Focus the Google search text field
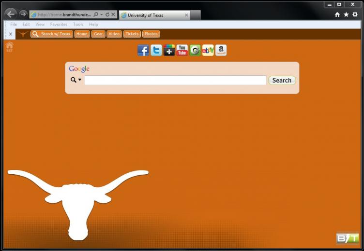The width and height of the screenshot is (364, 251). [175, 80]
